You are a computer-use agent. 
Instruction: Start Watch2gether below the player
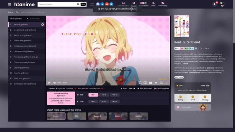(162, 89)
